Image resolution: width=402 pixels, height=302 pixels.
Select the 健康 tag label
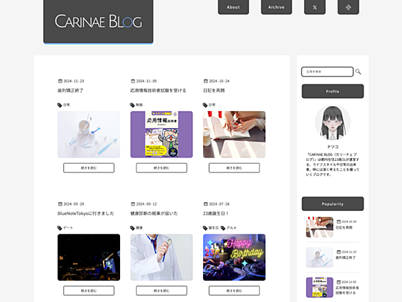tap(139, 228)
